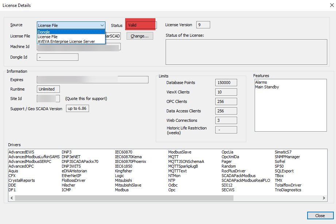
Task: Click the Data Access Clients value field
Action: click(226, 111)
